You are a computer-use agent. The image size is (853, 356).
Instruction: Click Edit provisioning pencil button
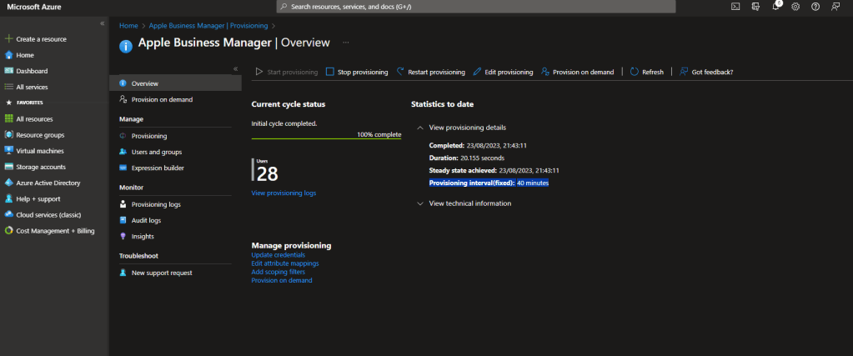(x=503, y=72)
